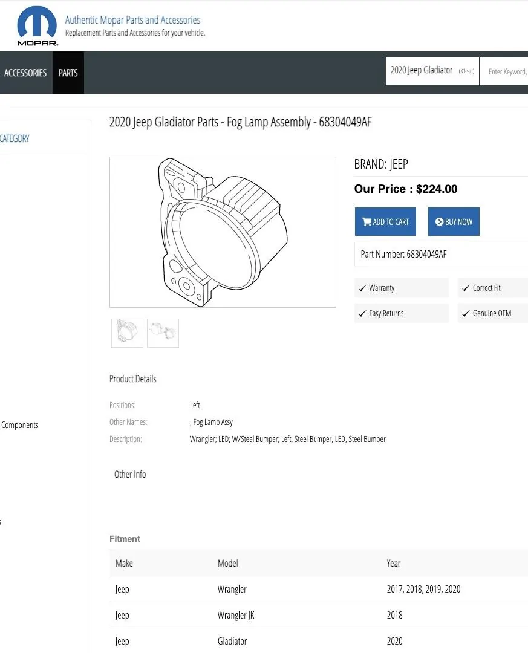Click the Enter Keyword search field
528x653 pixels.
504,71
